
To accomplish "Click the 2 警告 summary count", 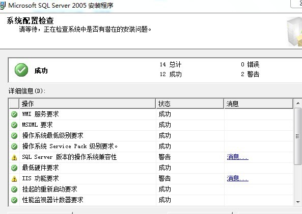I will click(x=250, y=74).
